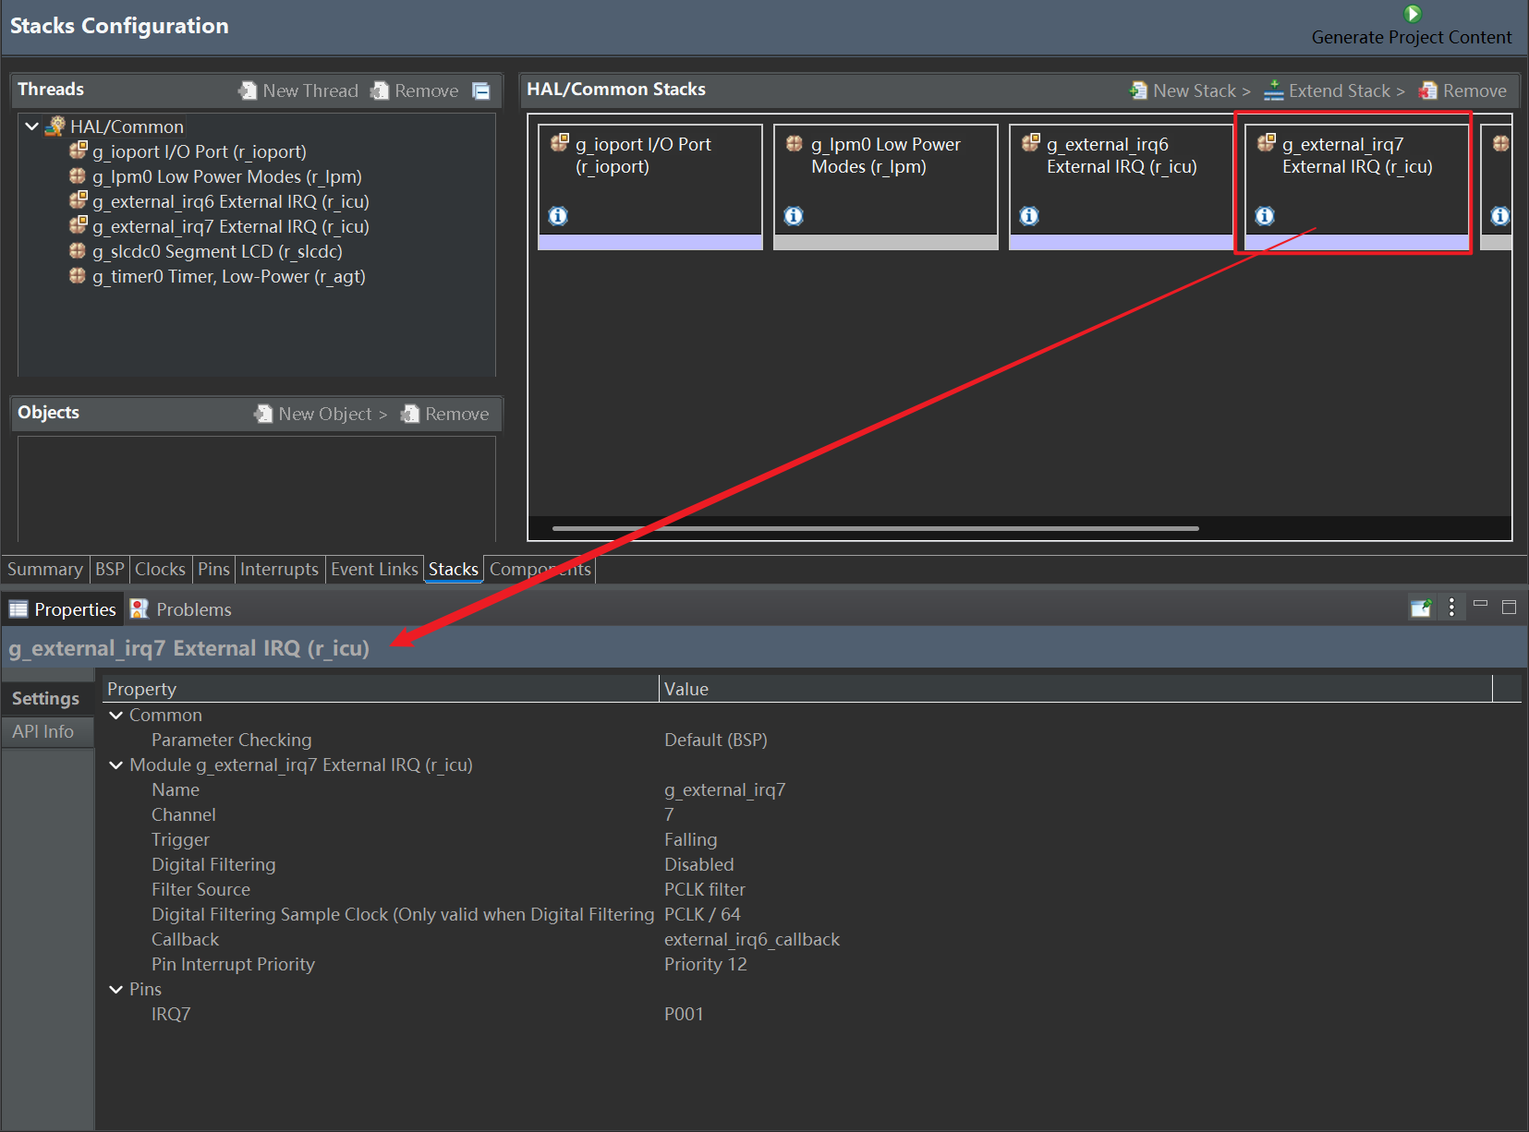Click the New Object icon
This screenshot has width=1529, height=1132.
(263, 414)
